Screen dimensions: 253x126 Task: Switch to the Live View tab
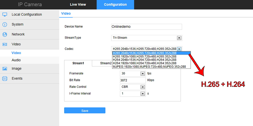tap(78, 5)
